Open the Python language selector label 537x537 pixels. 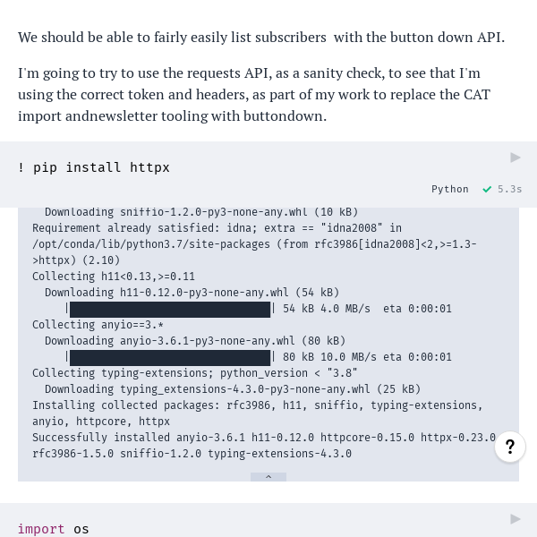click(x=449, y=189)
